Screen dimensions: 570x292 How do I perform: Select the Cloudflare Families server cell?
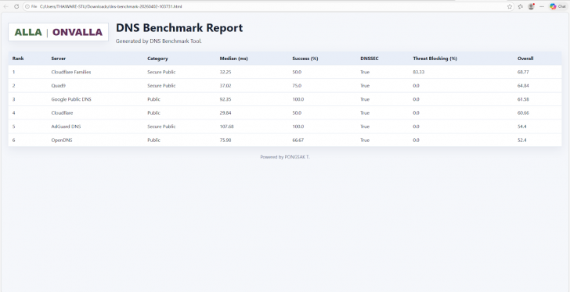[x=71, y=72]
